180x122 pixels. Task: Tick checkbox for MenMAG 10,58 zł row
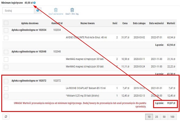6,59
